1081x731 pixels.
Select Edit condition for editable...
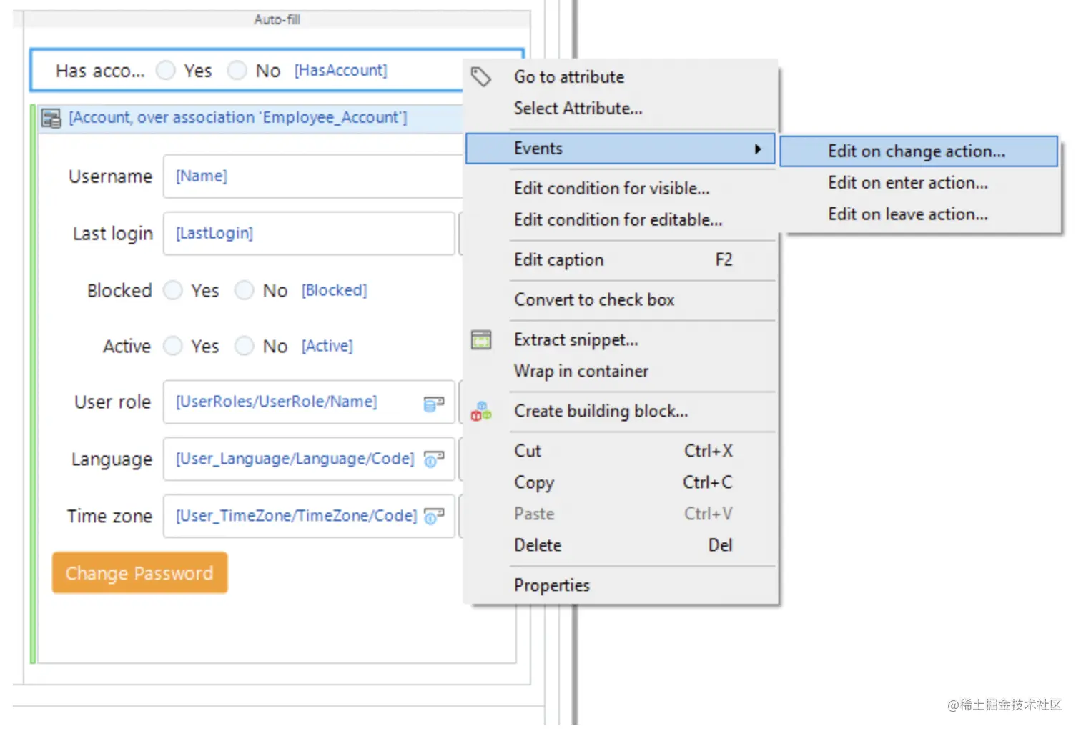point(621,220)
